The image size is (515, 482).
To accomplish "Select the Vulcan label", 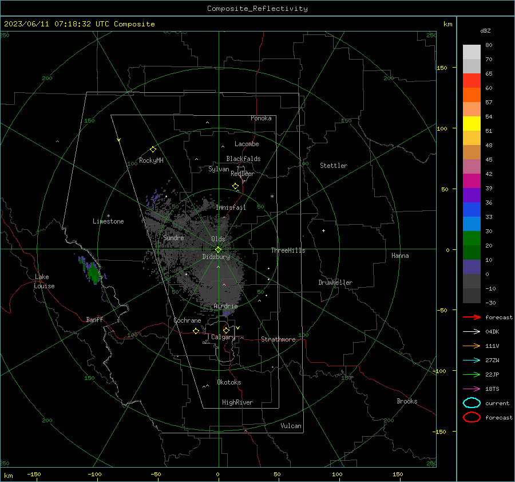I will (x=291, y=426).
